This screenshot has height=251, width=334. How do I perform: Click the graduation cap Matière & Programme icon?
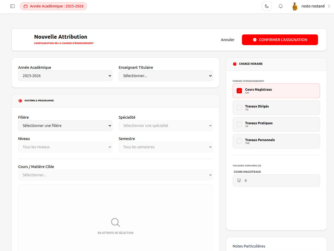[20, 101]
